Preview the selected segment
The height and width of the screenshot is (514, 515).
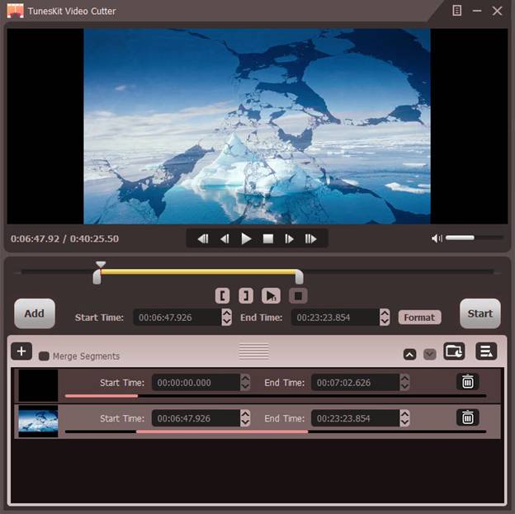[271, 295]
